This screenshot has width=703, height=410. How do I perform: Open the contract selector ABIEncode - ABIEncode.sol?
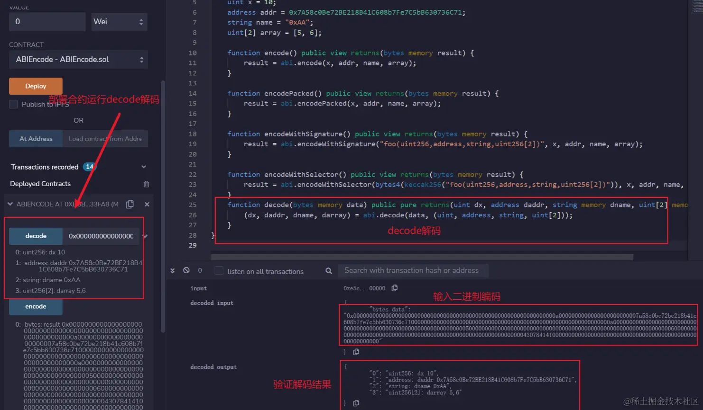(x=78, y=60)
